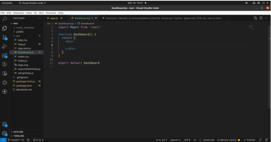The image size is (271, 142).
Task: Open the Help menu
Action: (x=60, y=13)
